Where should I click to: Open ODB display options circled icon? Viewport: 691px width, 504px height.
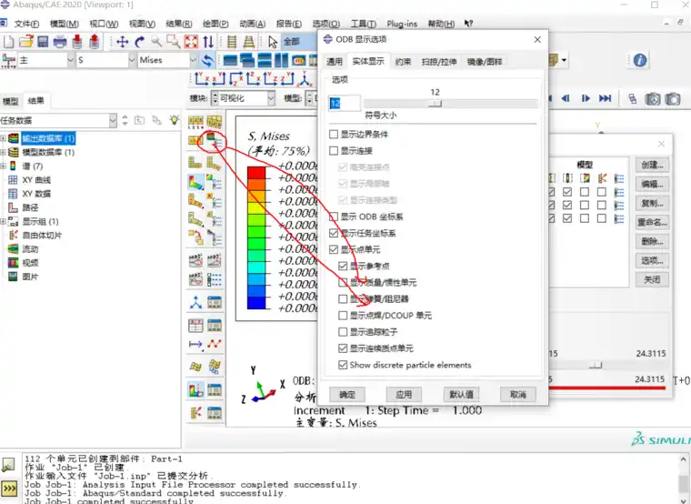click(x=215, y=140)
